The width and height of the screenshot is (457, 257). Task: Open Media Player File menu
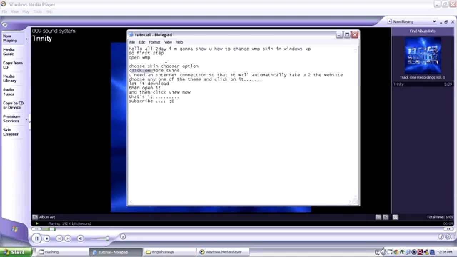(x=4, y=12)
